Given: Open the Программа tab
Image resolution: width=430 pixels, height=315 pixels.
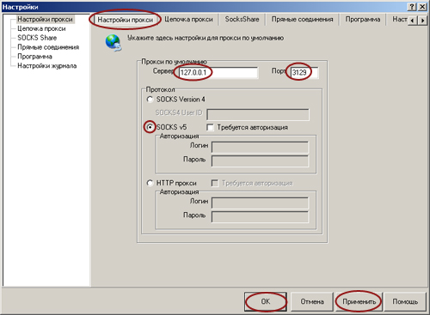Looking at the screenshot, I should pos(363,20).
